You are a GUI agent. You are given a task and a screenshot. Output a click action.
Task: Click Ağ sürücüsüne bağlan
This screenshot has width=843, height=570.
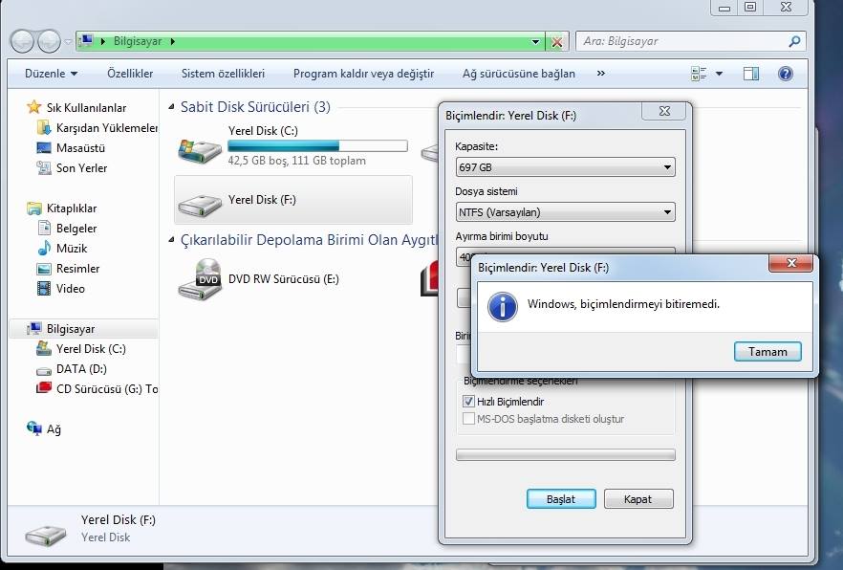coord(518,73)
